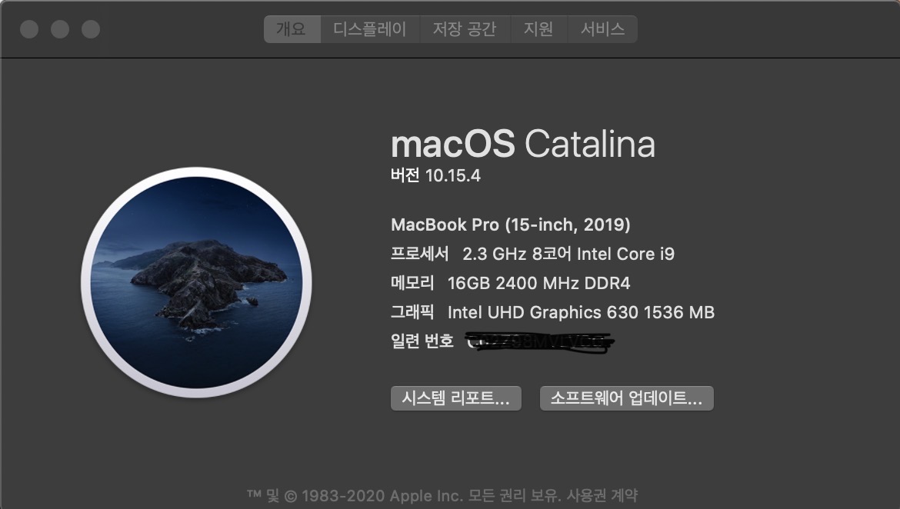Click the Intel UHD Graphics 630 line

coord(552,312)
